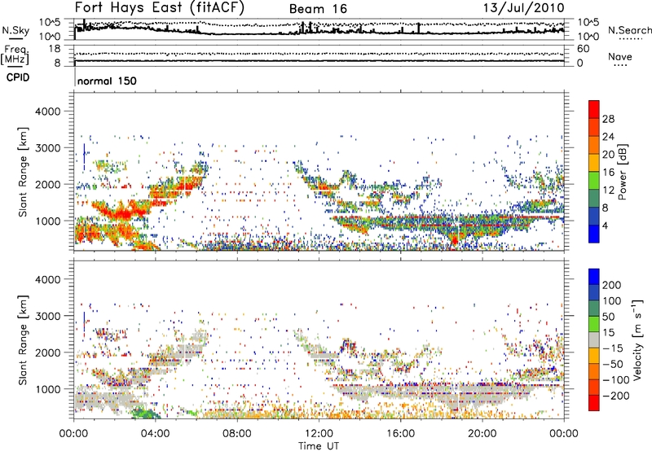The width and height of the screenshot is (652, 451).
Task: Select the "Beam 16" label
Action: (318, 9)
